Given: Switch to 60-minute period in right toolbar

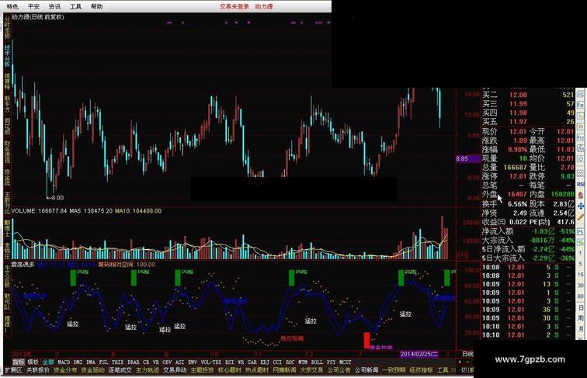Looking at the screenshot, I should [x=580, y=296].
